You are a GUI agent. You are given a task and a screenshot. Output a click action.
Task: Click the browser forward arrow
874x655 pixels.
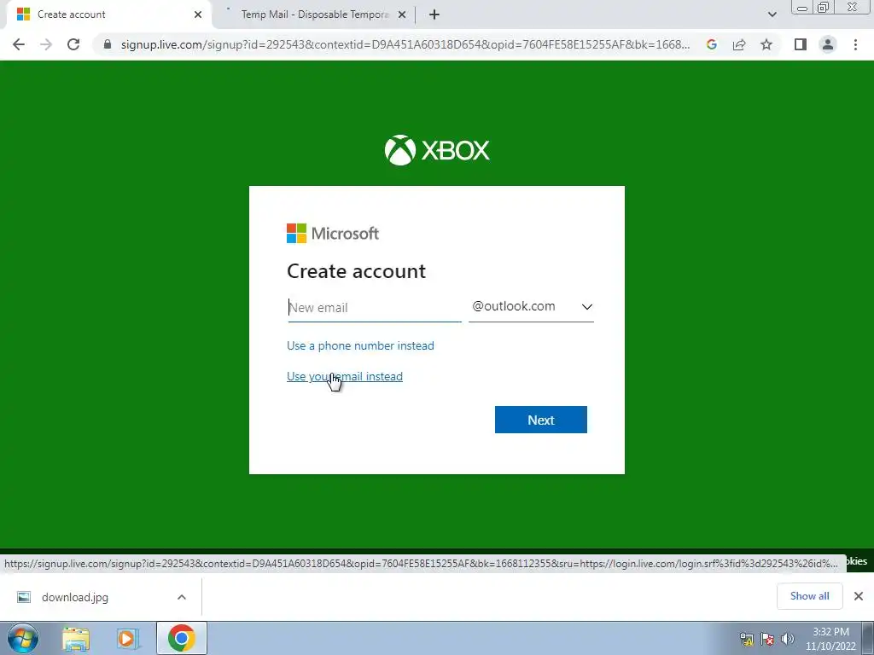point(46,44)
